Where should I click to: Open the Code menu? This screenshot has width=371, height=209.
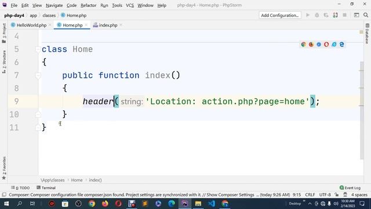pos(71,5)
